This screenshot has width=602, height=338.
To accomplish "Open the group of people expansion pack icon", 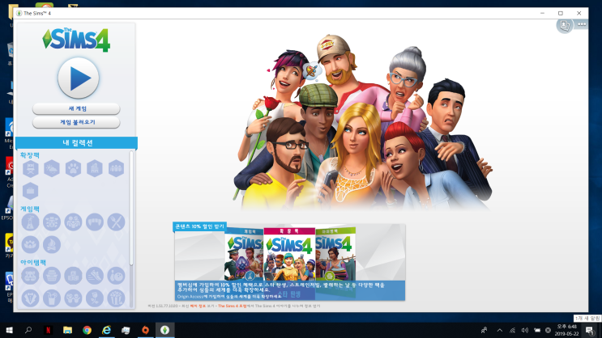I will pyautogui.click(x=116, y=169).
